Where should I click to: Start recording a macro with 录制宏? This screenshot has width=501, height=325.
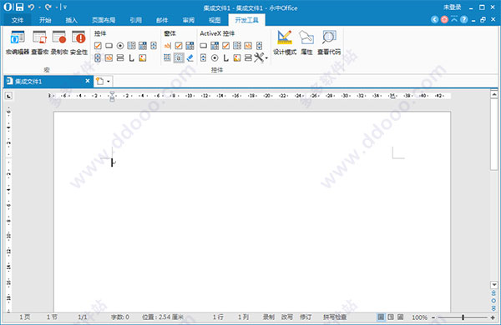point(59,42)
